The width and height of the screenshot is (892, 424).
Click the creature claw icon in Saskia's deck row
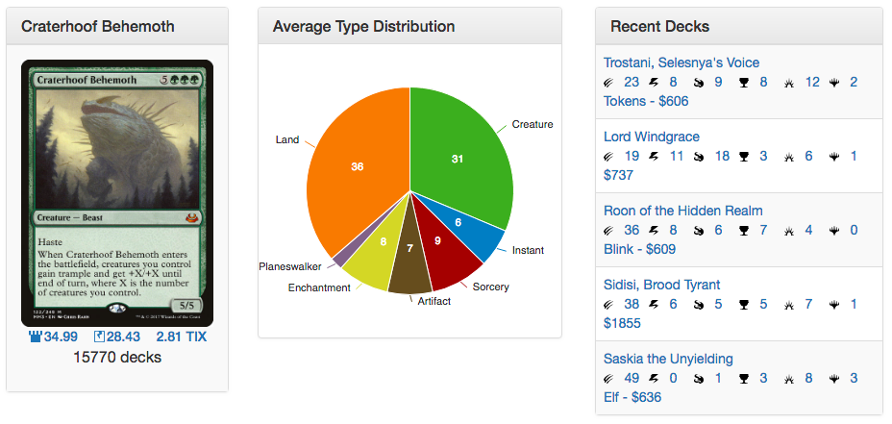coord(610,379)
